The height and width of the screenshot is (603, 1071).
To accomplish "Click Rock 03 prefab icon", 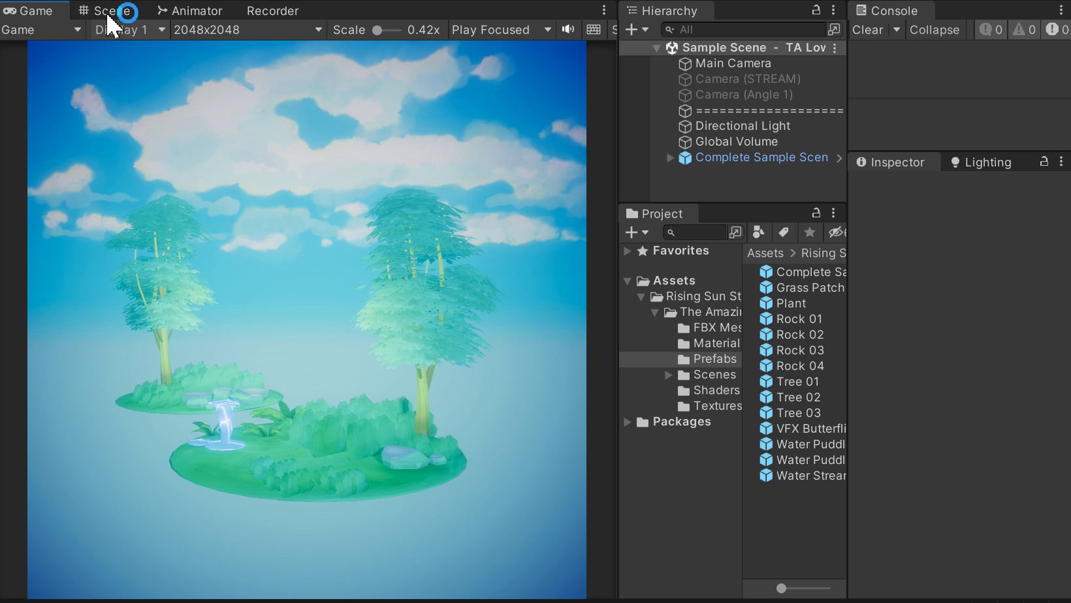I will coord(766,350).
